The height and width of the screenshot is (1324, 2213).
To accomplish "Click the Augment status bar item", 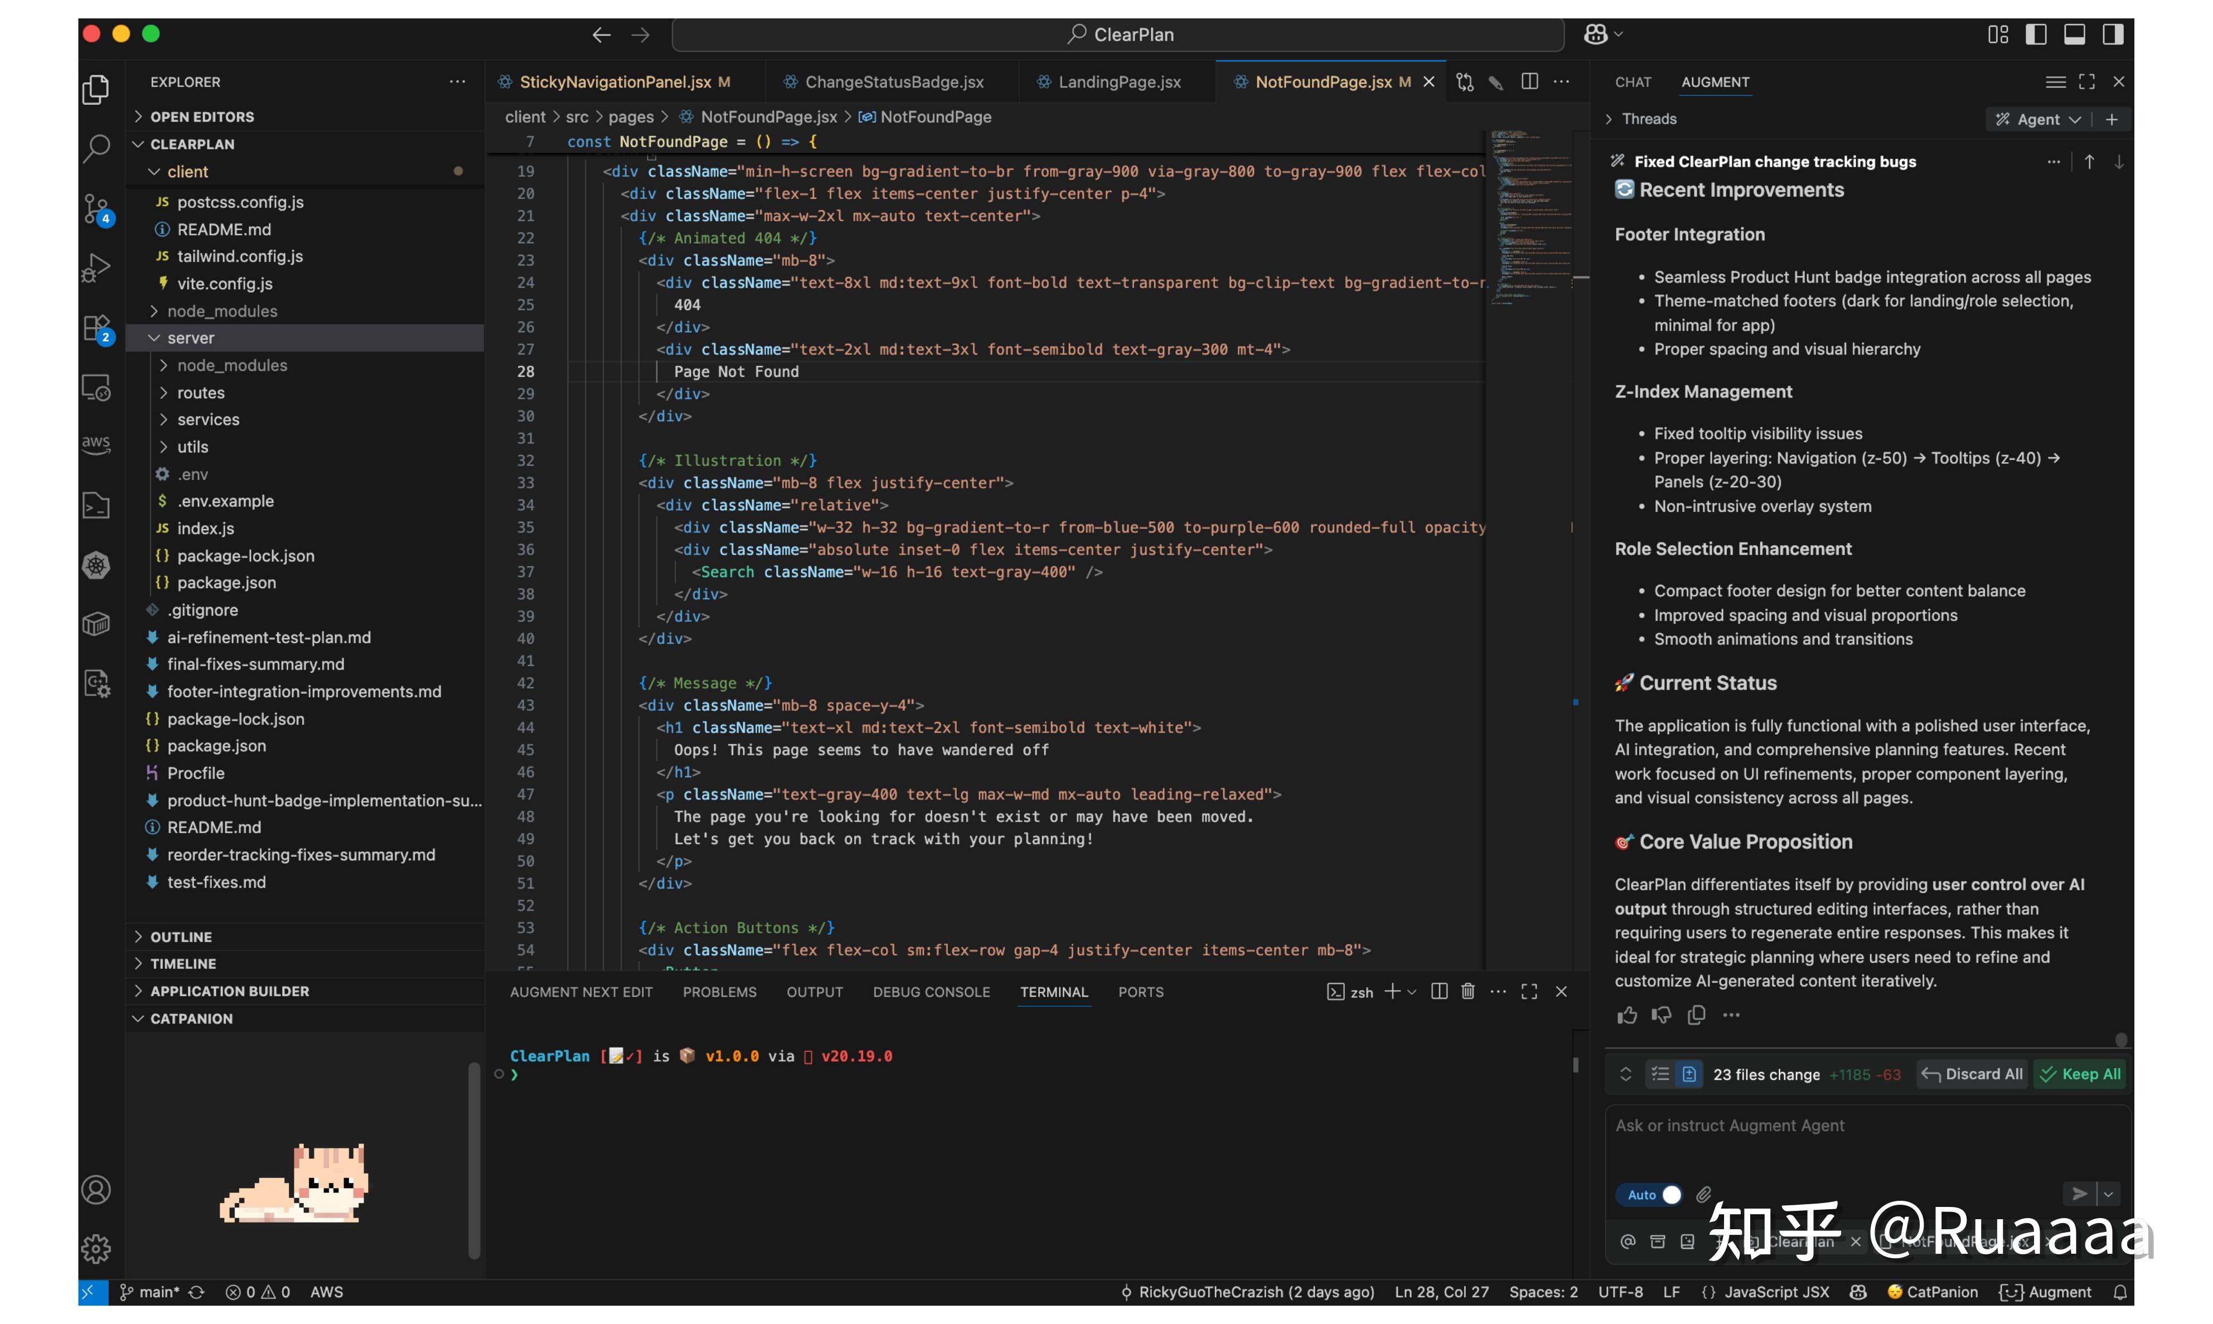I will (2045, 1292).
